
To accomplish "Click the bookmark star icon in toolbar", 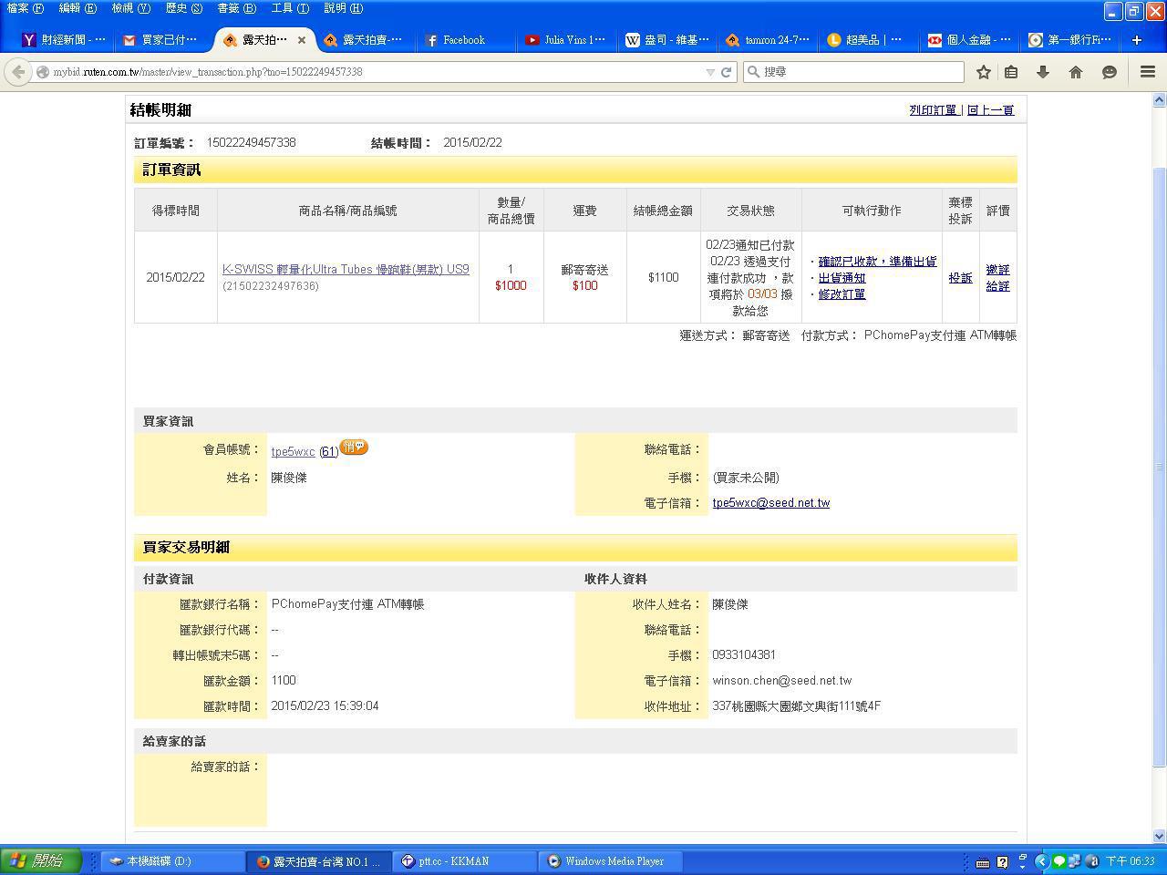I will pyautogui.click(x=983, y=72).
